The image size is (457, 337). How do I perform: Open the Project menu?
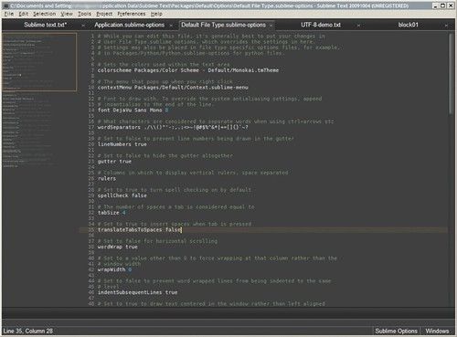pos(104,14)
